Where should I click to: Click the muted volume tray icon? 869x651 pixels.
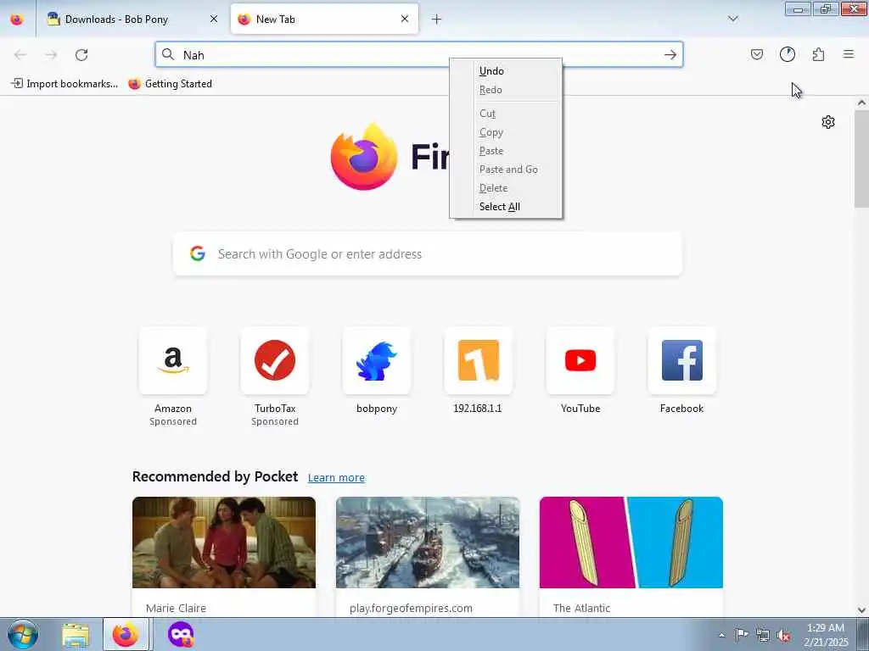[783, 635]
